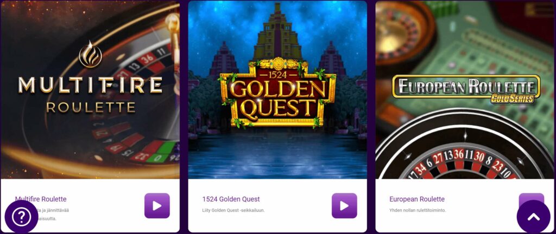556x234 pixels.
Task: Open the help question mark button
Action: (x=21, y=217)
